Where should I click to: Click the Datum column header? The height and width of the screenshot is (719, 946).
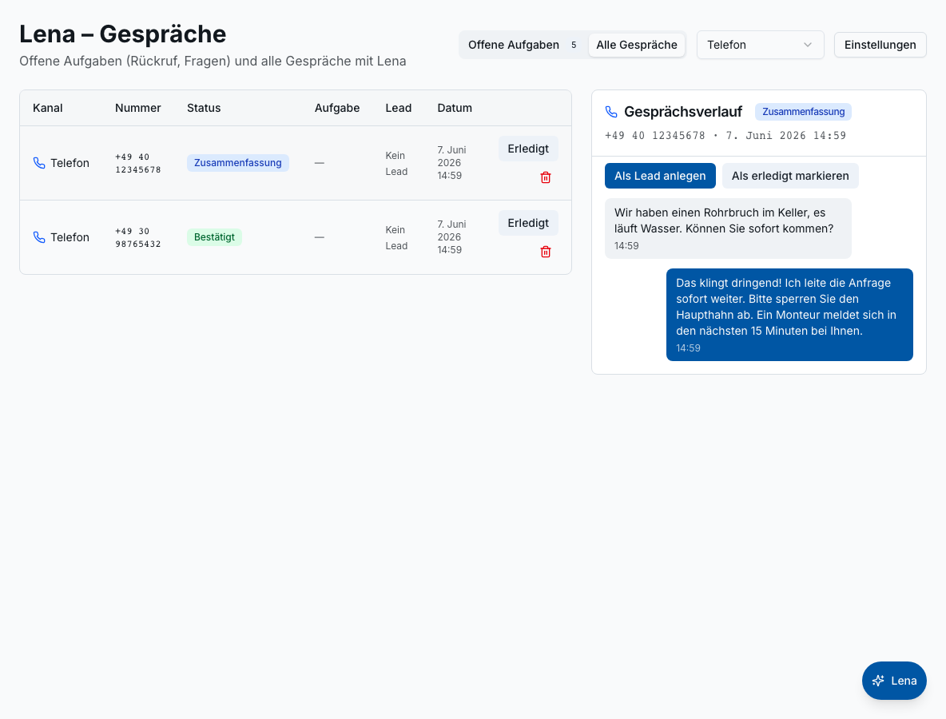[455, 108]
